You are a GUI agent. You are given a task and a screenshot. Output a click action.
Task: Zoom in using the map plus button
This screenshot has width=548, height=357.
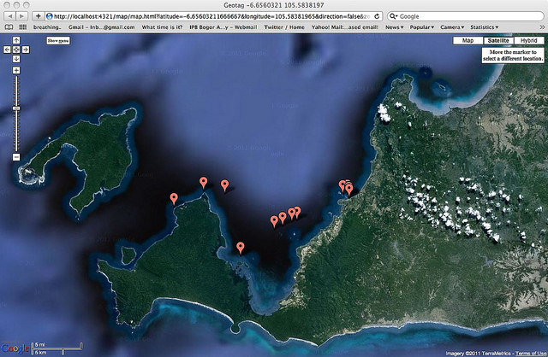click(x=15, y=69)
